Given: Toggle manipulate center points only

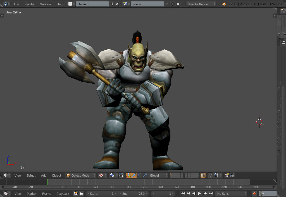Looking at the screenshot, I should [121, 175].
